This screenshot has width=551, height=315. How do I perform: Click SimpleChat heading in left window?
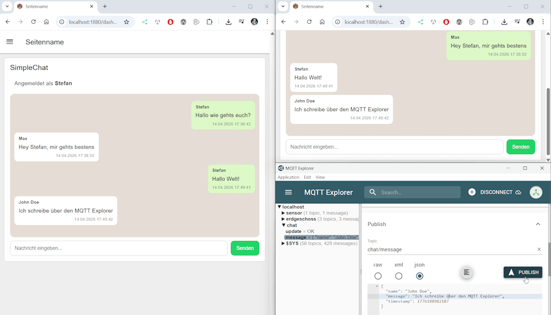[x=29, y=67]
